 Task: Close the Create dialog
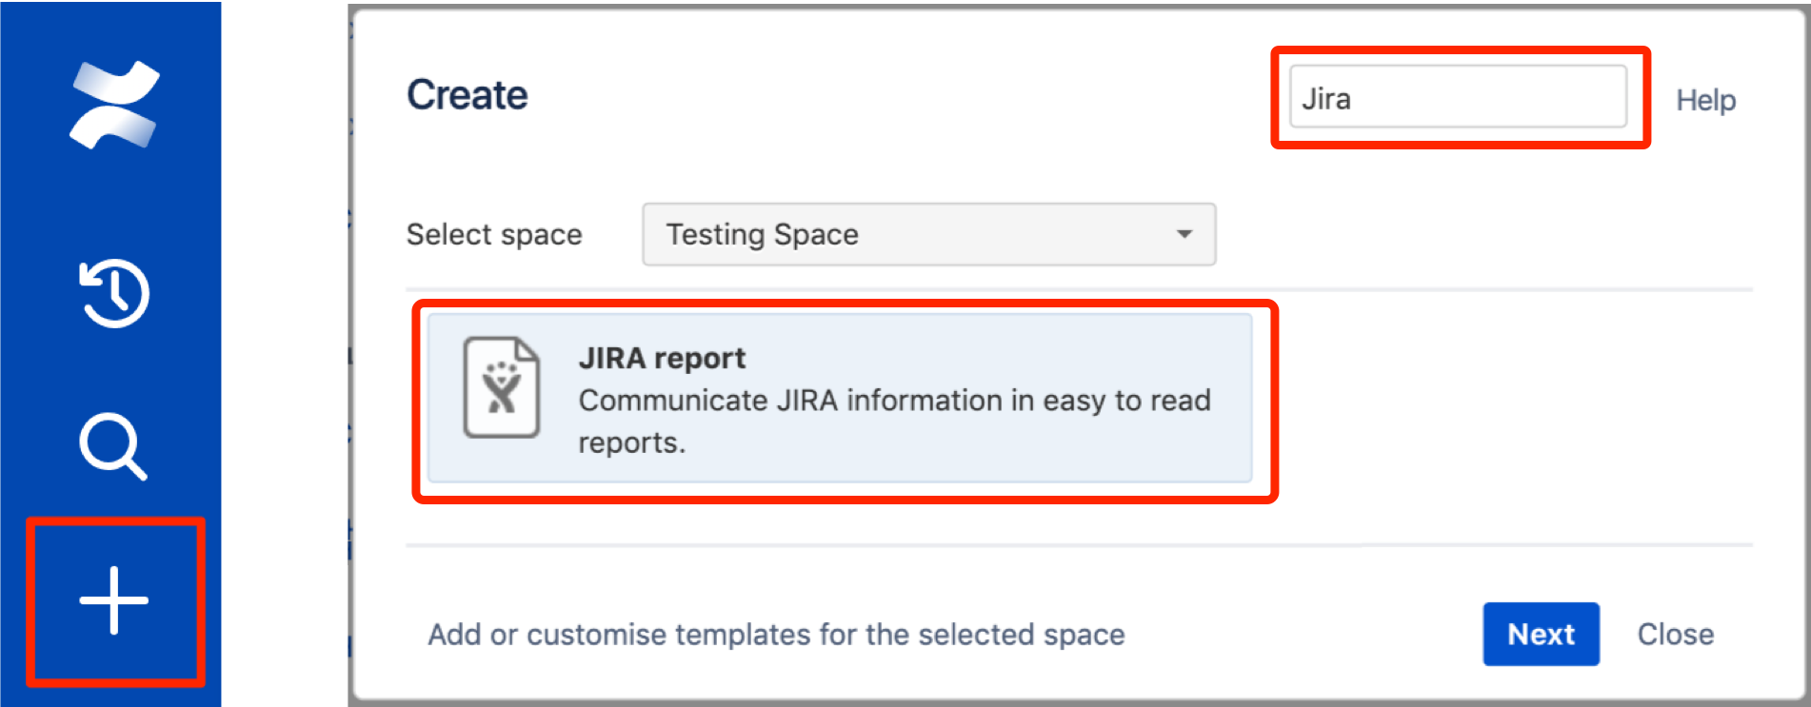pos(1675,635)
